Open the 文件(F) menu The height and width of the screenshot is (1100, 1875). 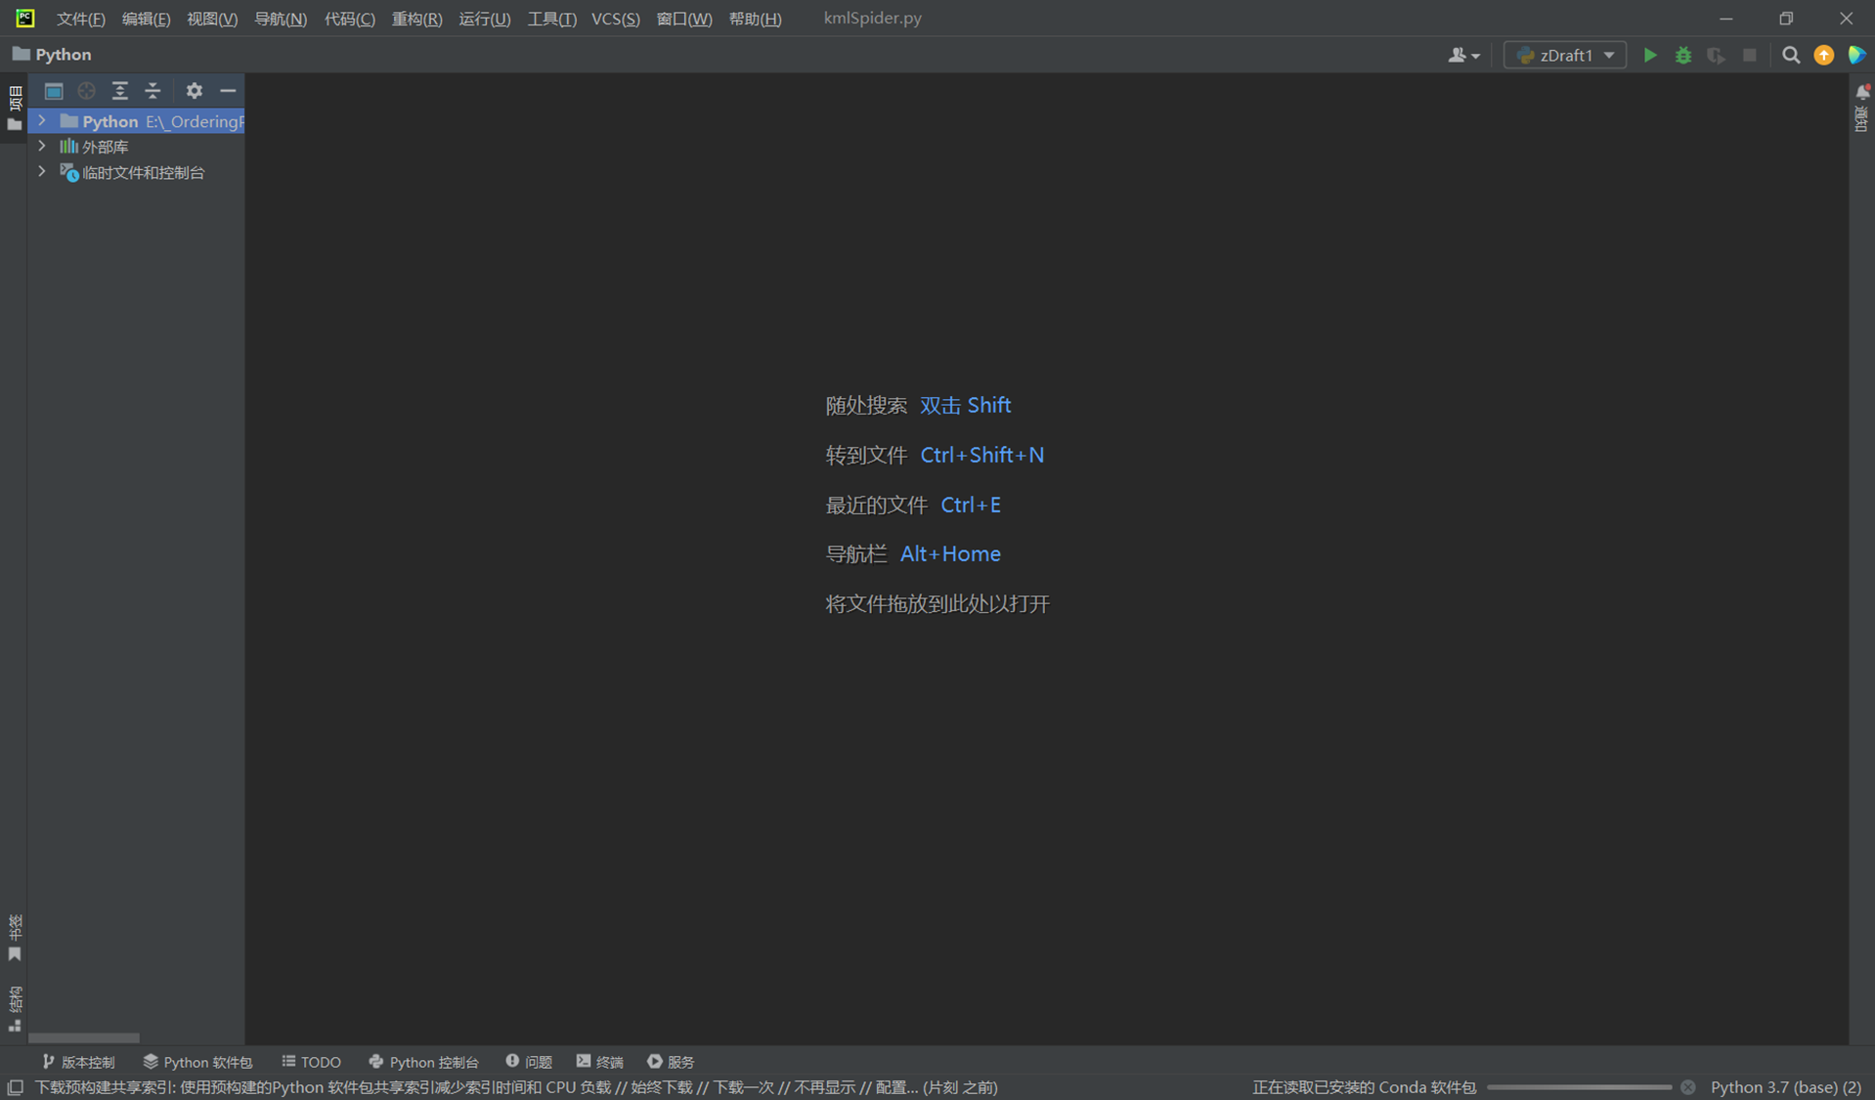click(79, 18)
